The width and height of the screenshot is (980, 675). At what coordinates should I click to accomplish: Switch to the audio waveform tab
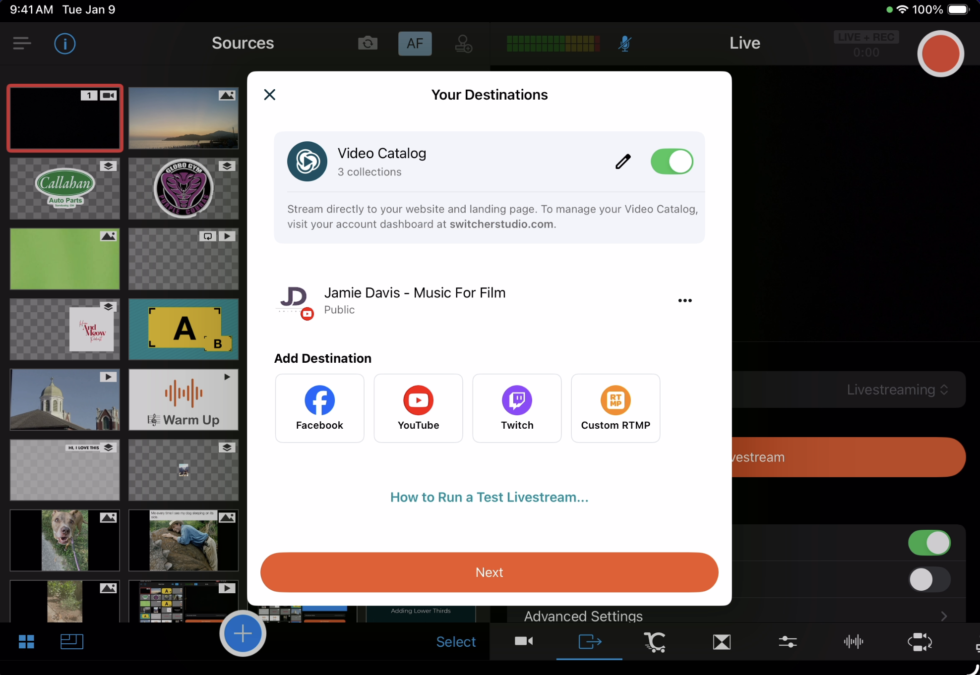(853, 642)
